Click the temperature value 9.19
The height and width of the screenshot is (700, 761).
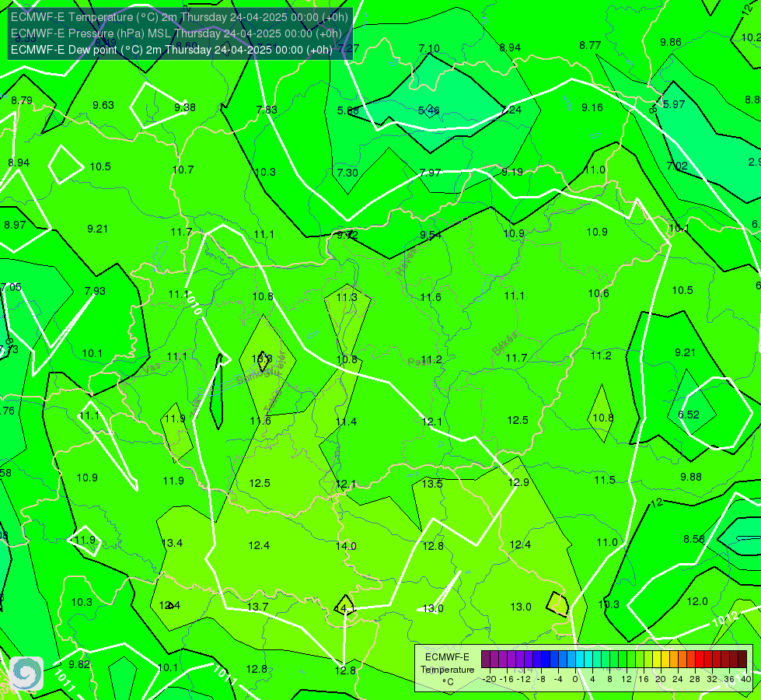point(512,172)
